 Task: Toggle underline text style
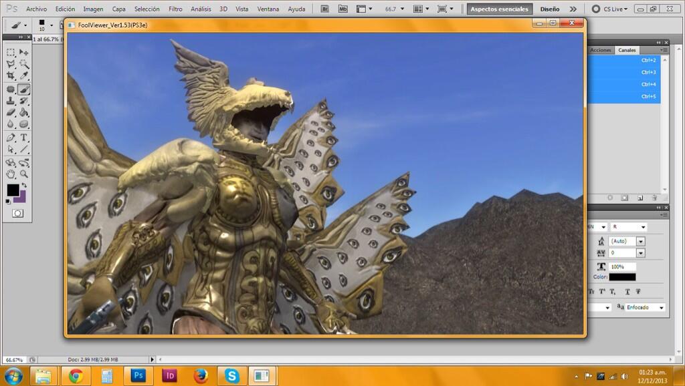click(627, 291)
